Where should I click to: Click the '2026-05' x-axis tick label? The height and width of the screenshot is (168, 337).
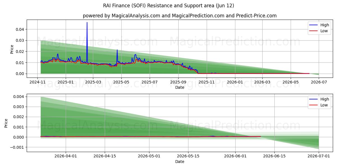(x=291, y=82)
